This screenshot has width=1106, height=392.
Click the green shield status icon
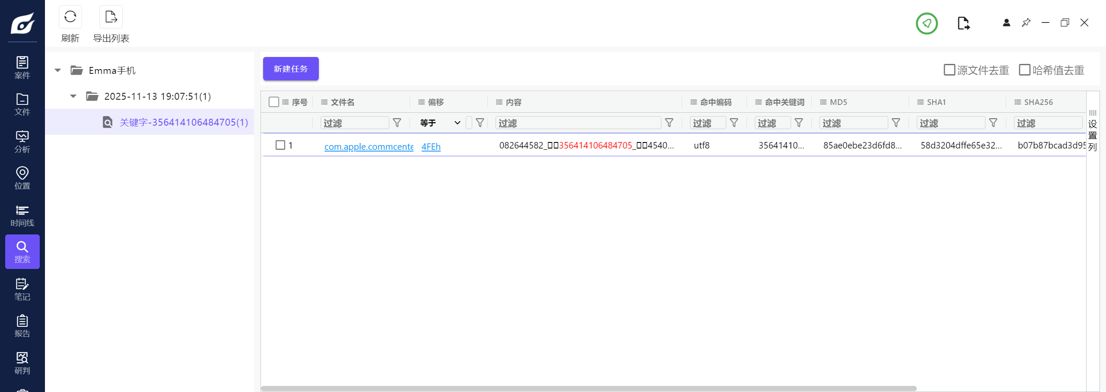tap(927, 23)
